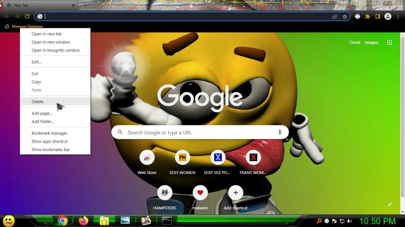Select Edit... from the context menu

pyautogui.click(x=55, y=62)
